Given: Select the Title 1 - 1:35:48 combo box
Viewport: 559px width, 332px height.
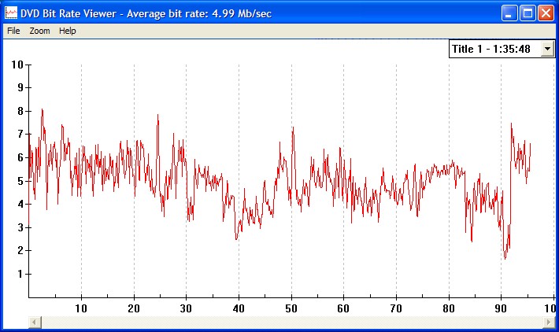Looking at the screenshot, I should 502,49.
